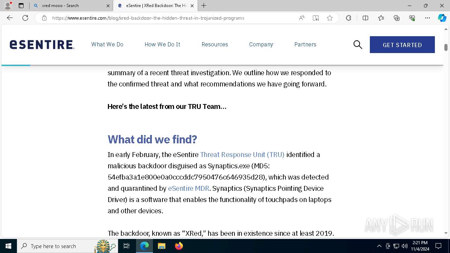Open Microsoft Edge from the taskbar

[144, 246]
